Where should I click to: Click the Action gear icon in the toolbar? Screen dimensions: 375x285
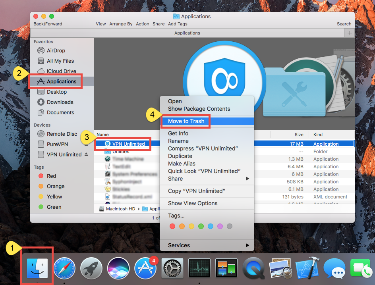(x=142, y=24)
